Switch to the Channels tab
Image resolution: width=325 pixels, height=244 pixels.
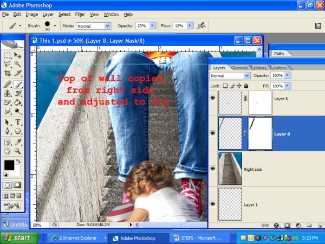click(x=239, y=68)
